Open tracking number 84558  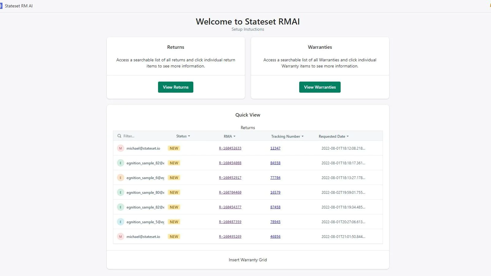[x=275, y=163]
